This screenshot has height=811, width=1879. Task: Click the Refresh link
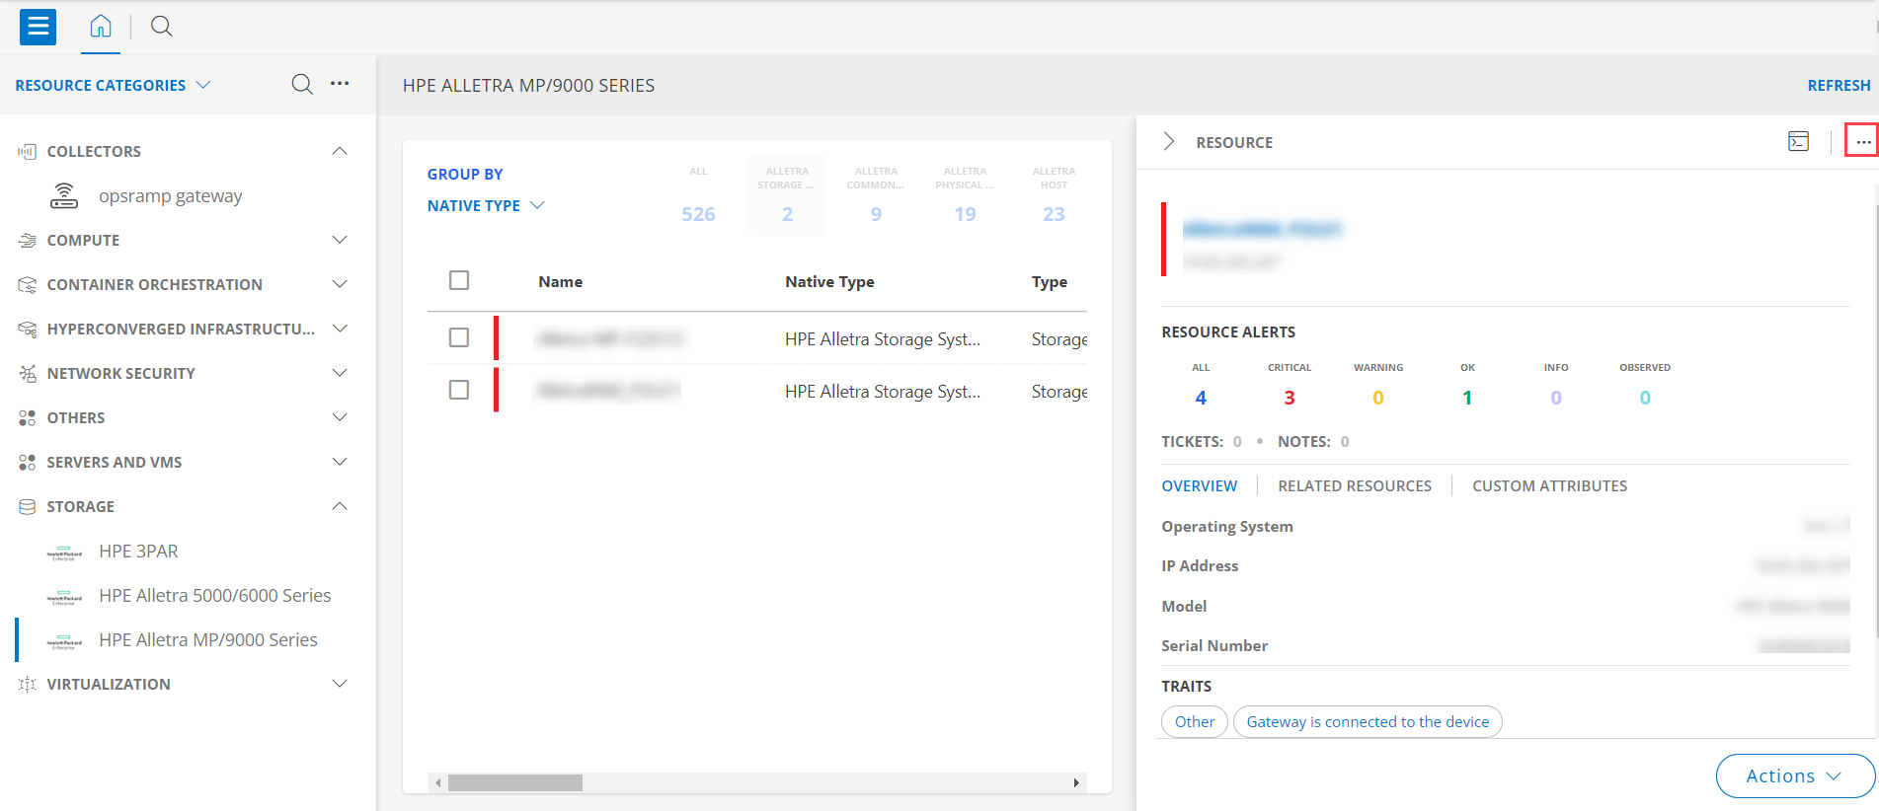click(1838, 86)
